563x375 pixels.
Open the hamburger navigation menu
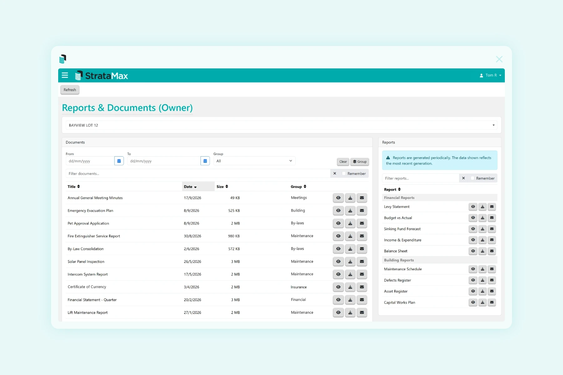(x=65, y=75)
